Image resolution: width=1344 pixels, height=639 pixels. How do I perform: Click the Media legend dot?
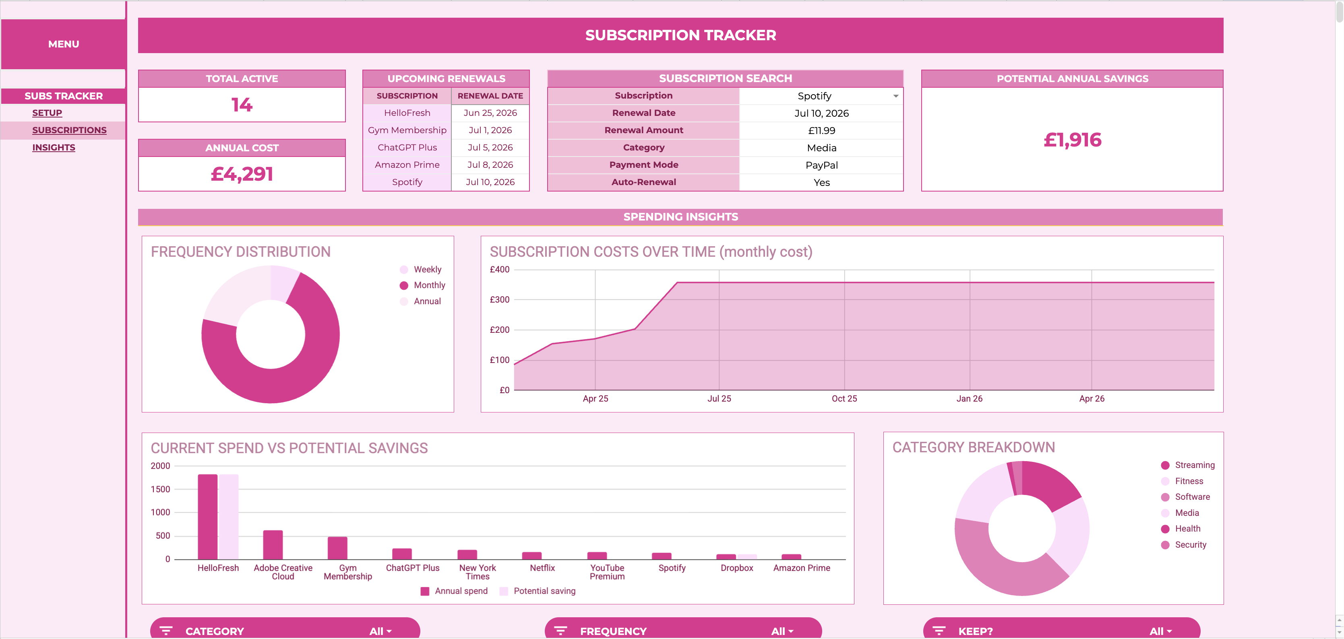(1165, 513)
